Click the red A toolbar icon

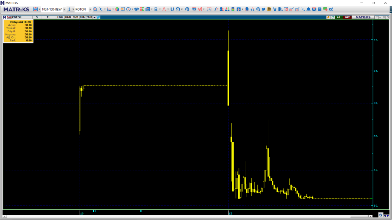(x=164, y=9)
